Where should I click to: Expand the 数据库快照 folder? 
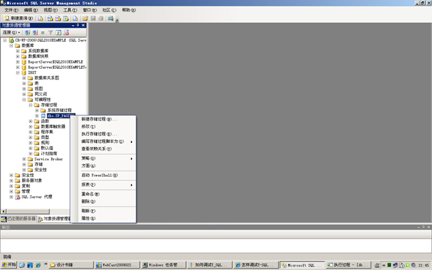pos(18,57)
